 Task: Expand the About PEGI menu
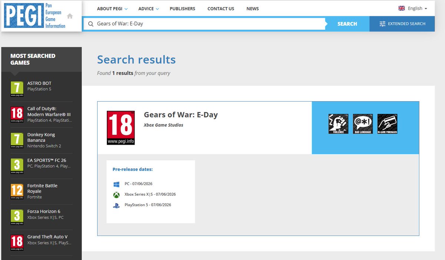[112, 9]
